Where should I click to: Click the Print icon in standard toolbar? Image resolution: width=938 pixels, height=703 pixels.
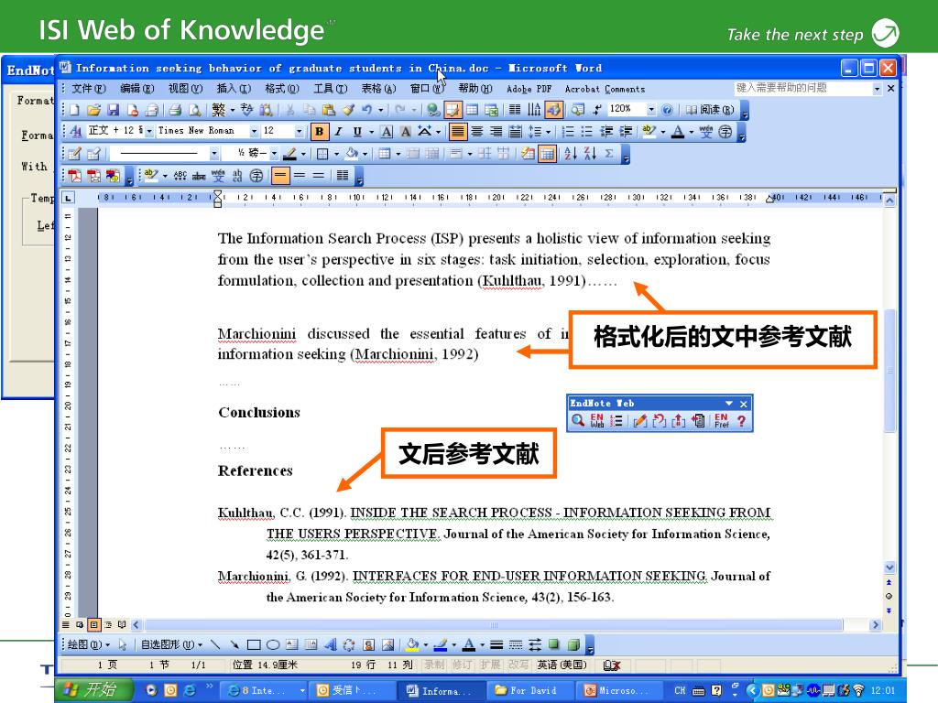tap(175, 110)
